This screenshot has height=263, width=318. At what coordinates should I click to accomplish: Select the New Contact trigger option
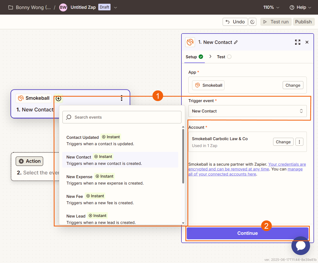point(120,160)
